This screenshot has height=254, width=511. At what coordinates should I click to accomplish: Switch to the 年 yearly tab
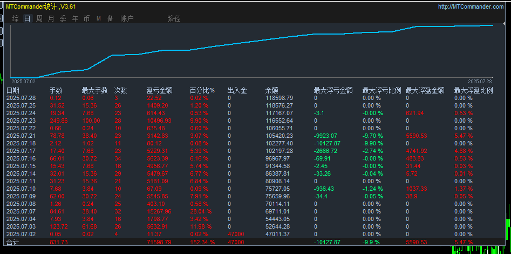click(74, 18)
